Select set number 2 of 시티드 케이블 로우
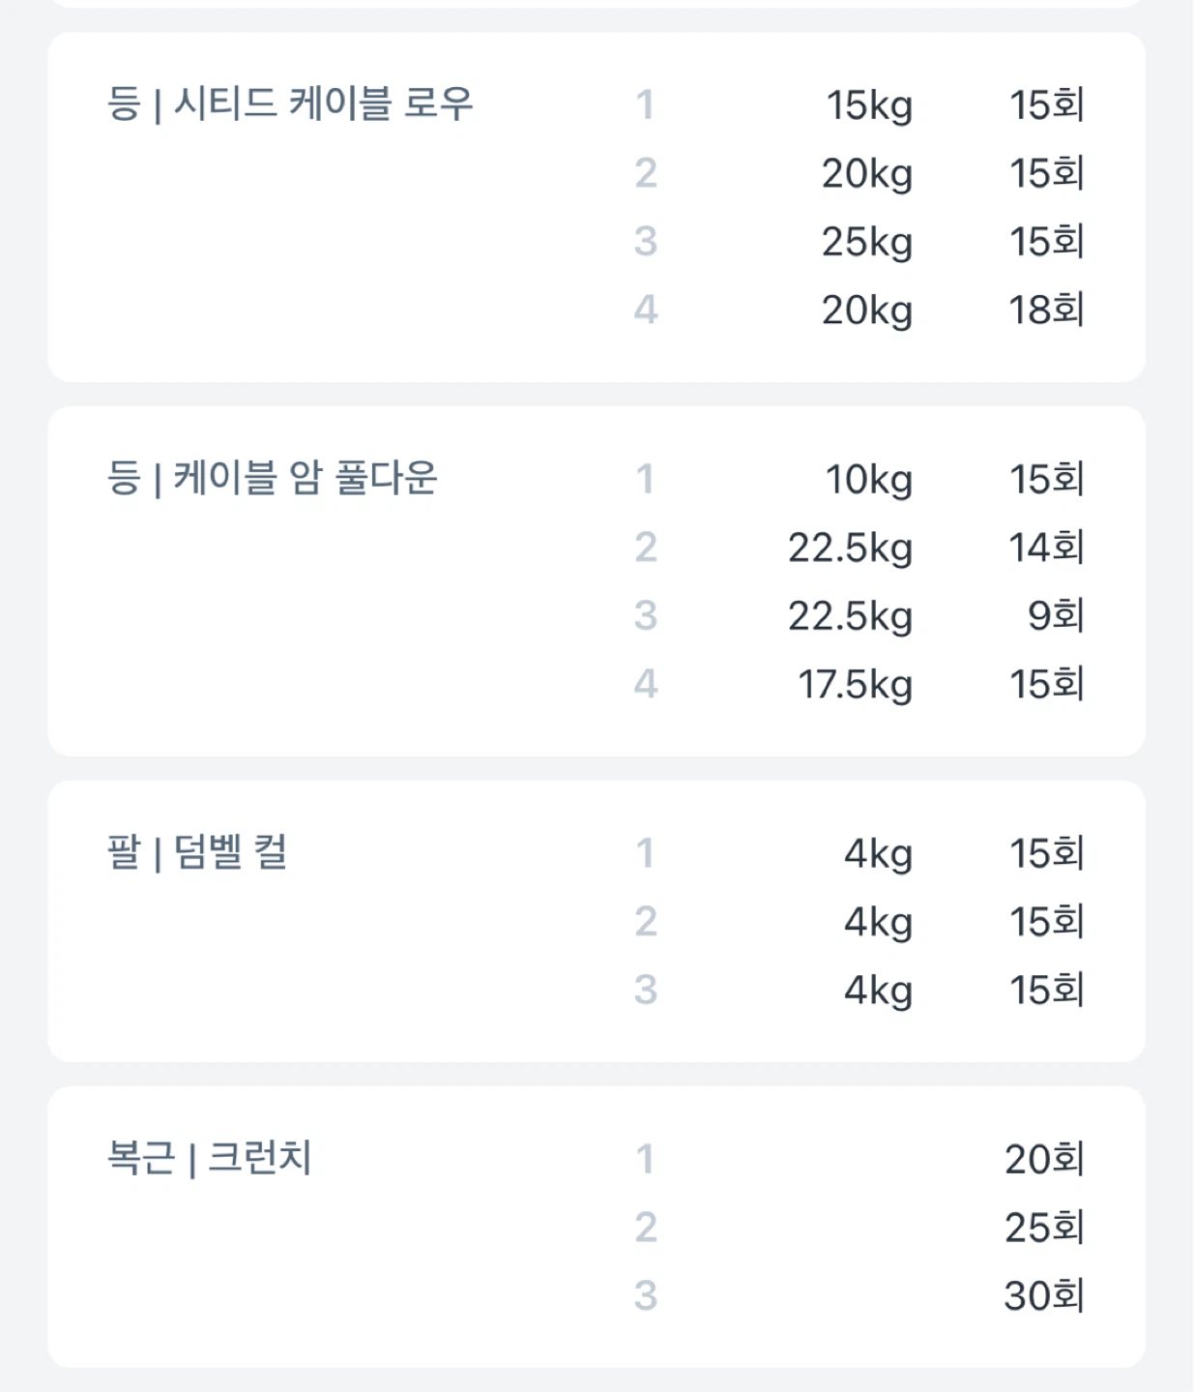 (646, 173)
